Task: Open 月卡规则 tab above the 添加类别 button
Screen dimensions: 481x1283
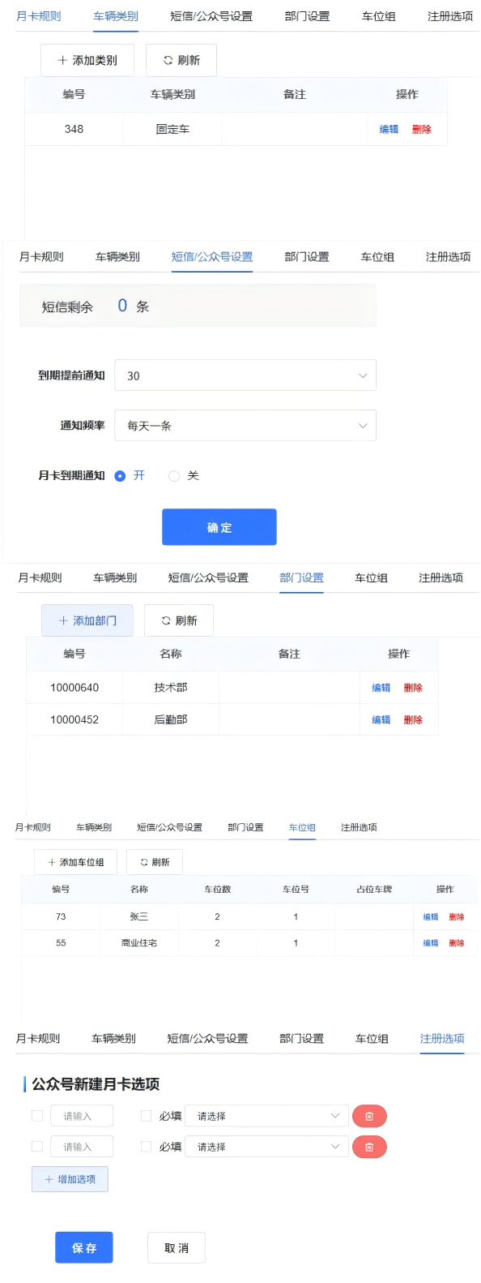Action: pyautogui.click(x=39, y=16)
